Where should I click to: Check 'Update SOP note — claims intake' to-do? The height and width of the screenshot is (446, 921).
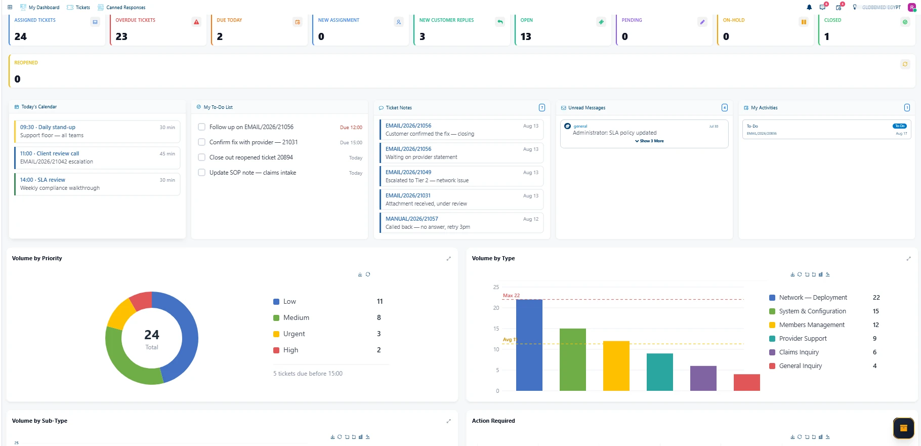(x=201, y=173)
